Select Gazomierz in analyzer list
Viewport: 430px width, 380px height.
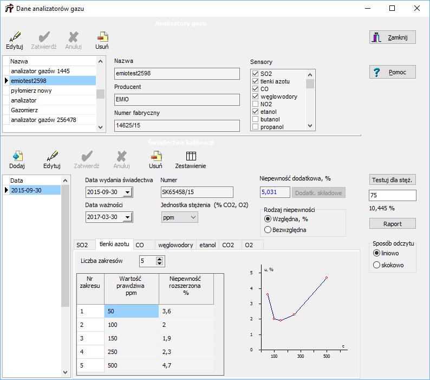(x=53, y=110)
